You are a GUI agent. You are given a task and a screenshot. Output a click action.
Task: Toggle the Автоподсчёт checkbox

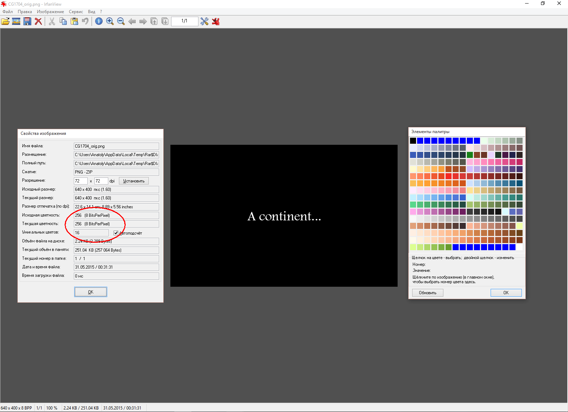click(116, 233)
